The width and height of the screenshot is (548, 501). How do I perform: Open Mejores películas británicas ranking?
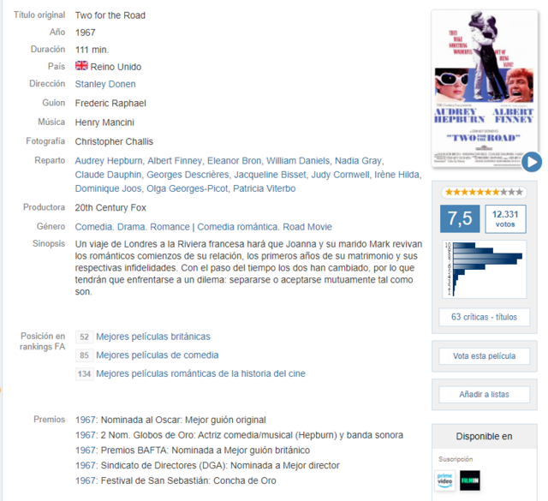tap(153, 337)
